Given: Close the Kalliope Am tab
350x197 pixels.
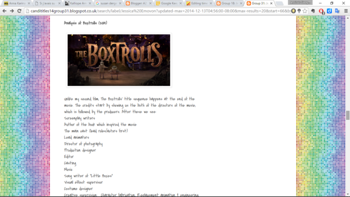Looking at the screenshot, I should click(x=90, y=3).
